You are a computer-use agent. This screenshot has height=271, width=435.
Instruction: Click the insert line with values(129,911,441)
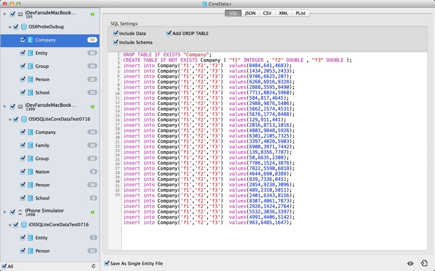pos(205,120)
